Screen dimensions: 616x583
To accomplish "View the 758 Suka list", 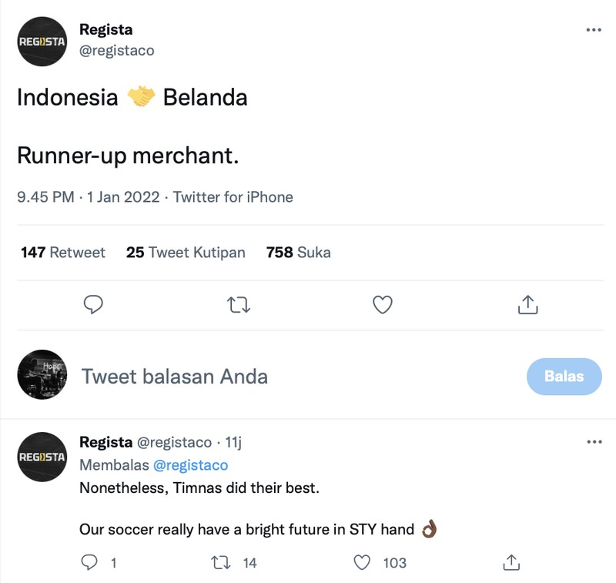I will (297, 252).
